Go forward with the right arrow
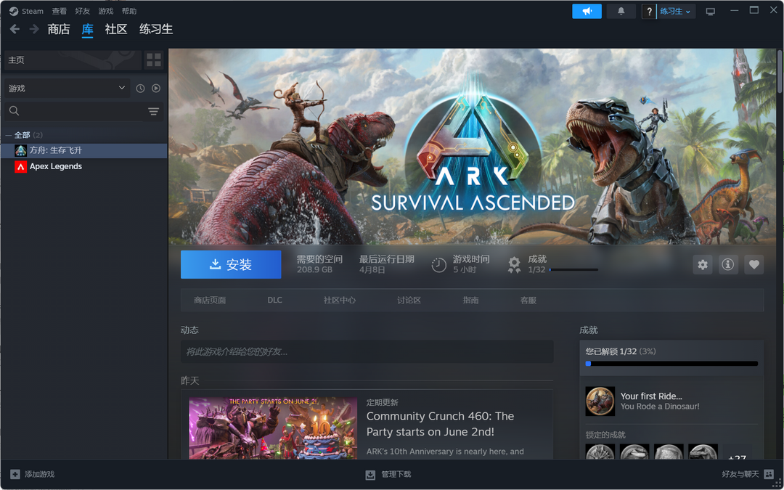784x490 pixels. click(x=34, y=29)
